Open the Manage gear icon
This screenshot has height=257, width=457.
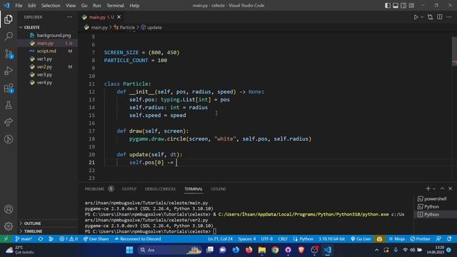[x=9, y=226]
